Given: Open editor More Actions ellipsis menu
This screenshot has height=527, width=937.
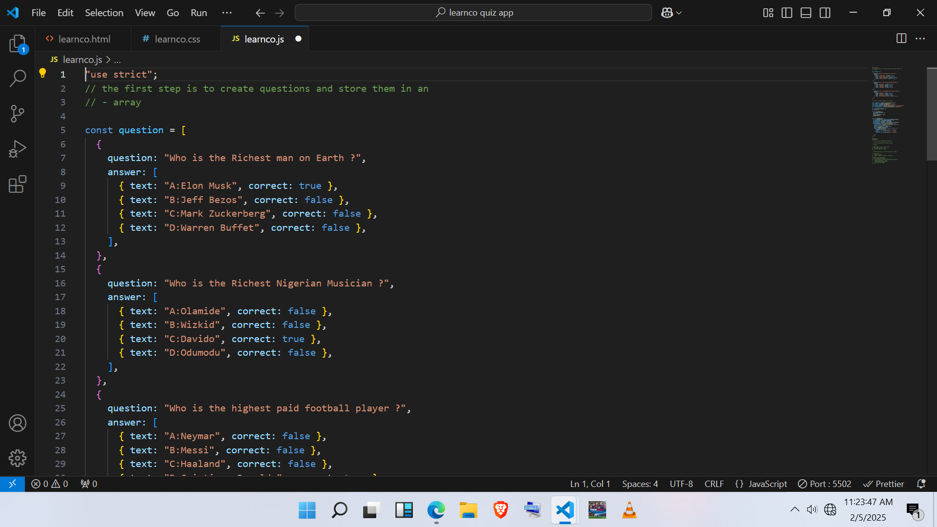Looking at the screenshot, I should 920,39.
